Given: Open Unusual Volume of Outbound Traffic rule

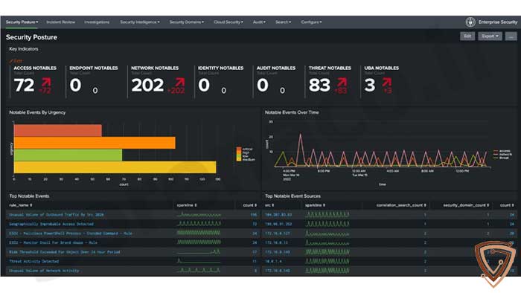Looking at the screenshot, I should click(x=57, y=215).
